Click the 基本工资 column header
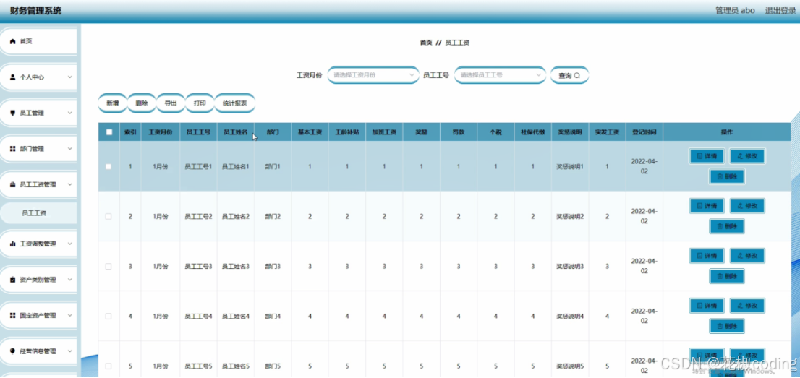This screenshot has width=800, height=378. [310, 132]
